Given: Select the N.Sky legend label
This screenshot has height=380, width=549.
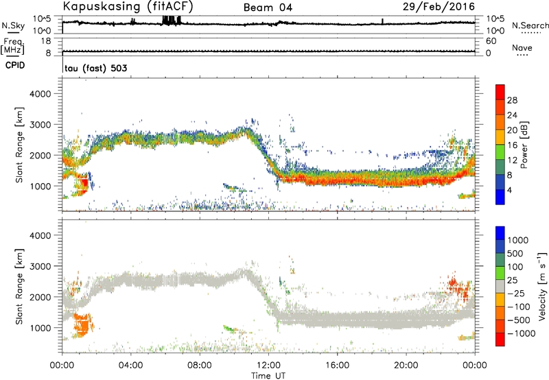Looking at the screenshot, I should pyautogui.click(x=13, y=25).
